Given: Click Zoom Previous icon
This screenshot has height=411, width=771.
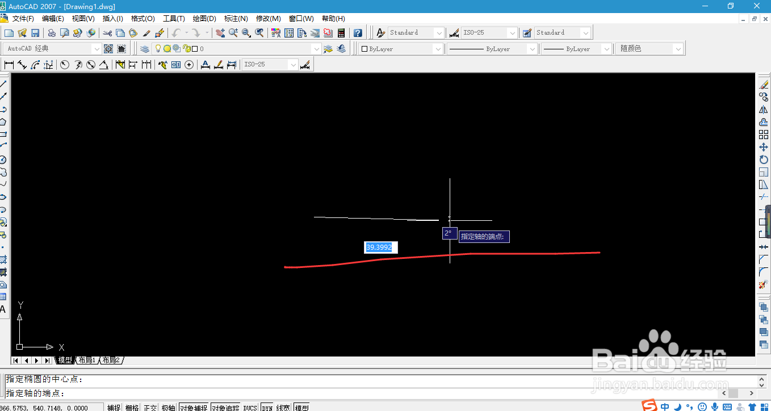Looking at the screenshot, I should (x=259, y=33).
